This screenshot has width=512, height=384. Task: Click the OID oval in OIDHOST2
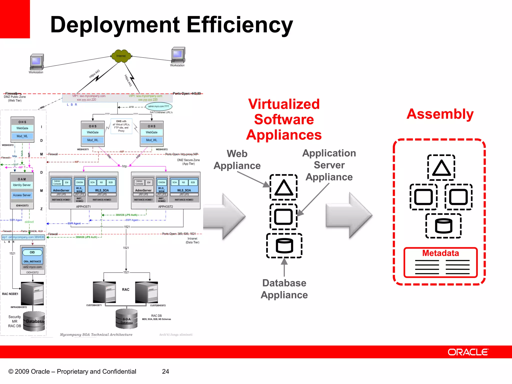tap(32, 252)
